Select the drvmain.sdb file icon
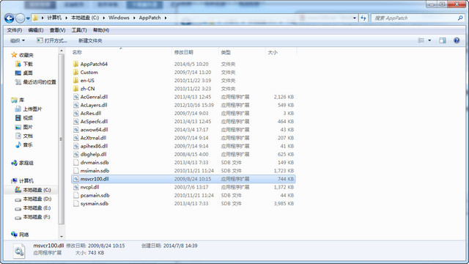Screen dimensions: 469x264 76,163
